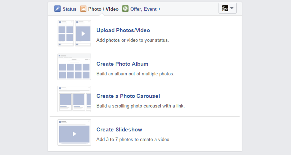Image resolution: width=291 pixels, height=155 pixels.
Task: Click the Create Photo Album link
Action: 122,64
